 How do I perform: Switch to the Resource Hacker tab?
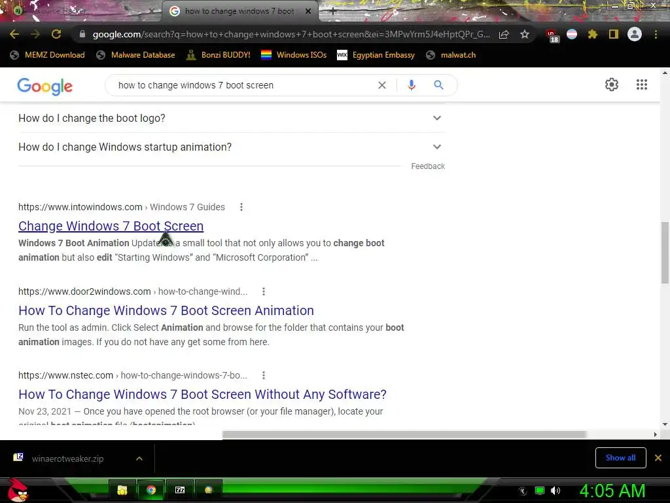[81, 11]
